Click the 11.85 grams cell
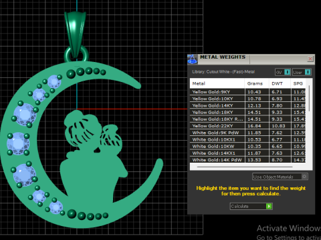321x240 pixels. pos(257,133)
